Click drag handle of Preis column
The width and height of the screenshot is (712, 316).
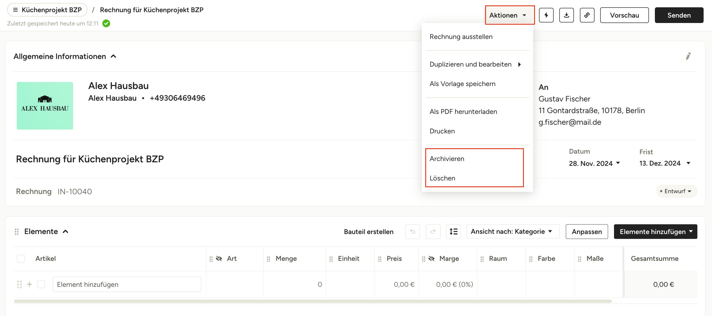[380, 259]
